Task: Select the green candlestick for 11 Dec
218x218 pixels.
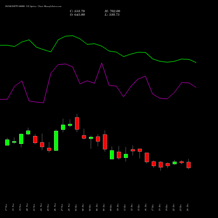Action: click(126, 156)
